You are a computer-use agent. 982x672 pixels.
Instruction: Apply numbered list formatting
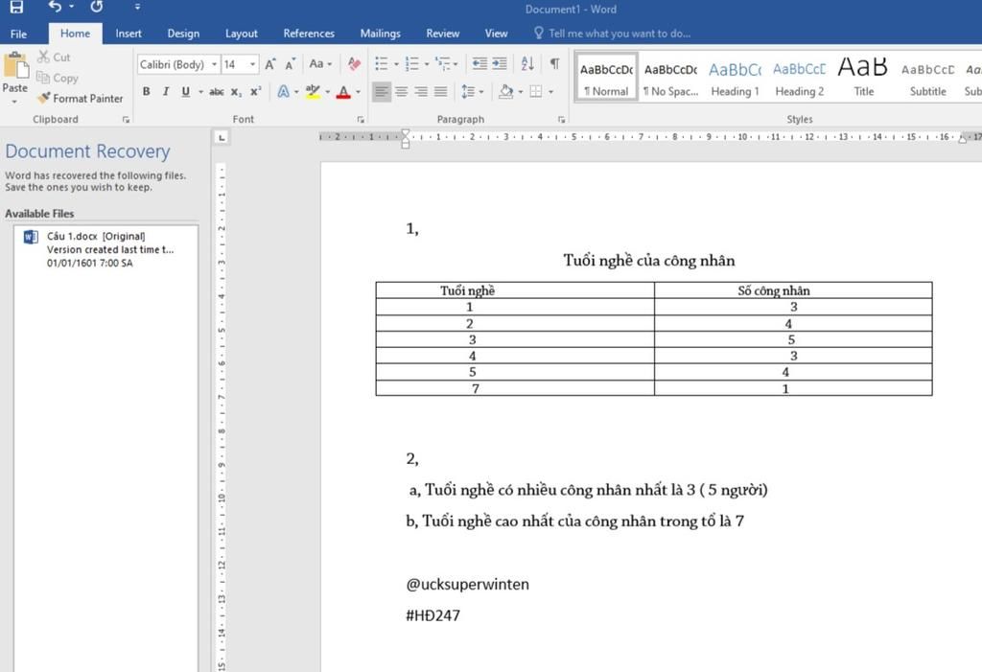(x=411, y=64)
